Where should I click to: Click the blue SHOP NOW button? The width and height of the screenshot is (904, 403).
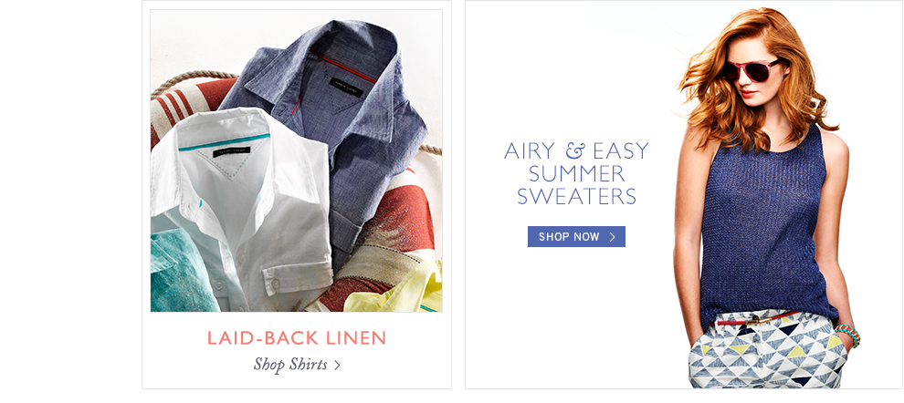576,237
